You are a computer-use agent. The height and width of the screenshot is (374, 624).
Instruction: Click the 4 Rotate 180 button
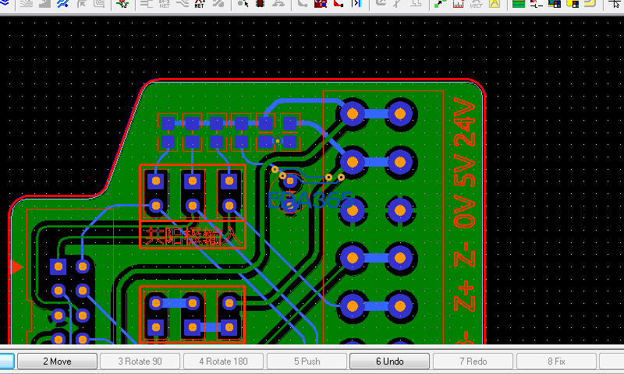[223, 362]
